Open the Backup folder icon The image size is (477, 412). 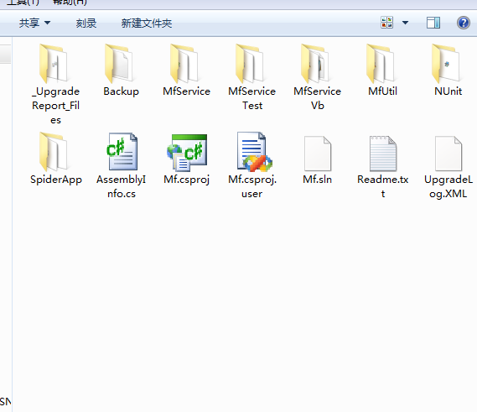tap(119, 64)
